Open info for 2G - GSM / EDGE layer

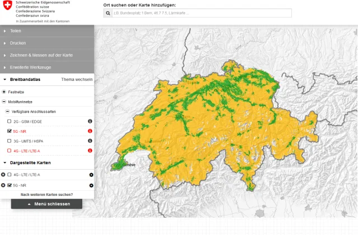pyautogui.click(x=90, y=121)
